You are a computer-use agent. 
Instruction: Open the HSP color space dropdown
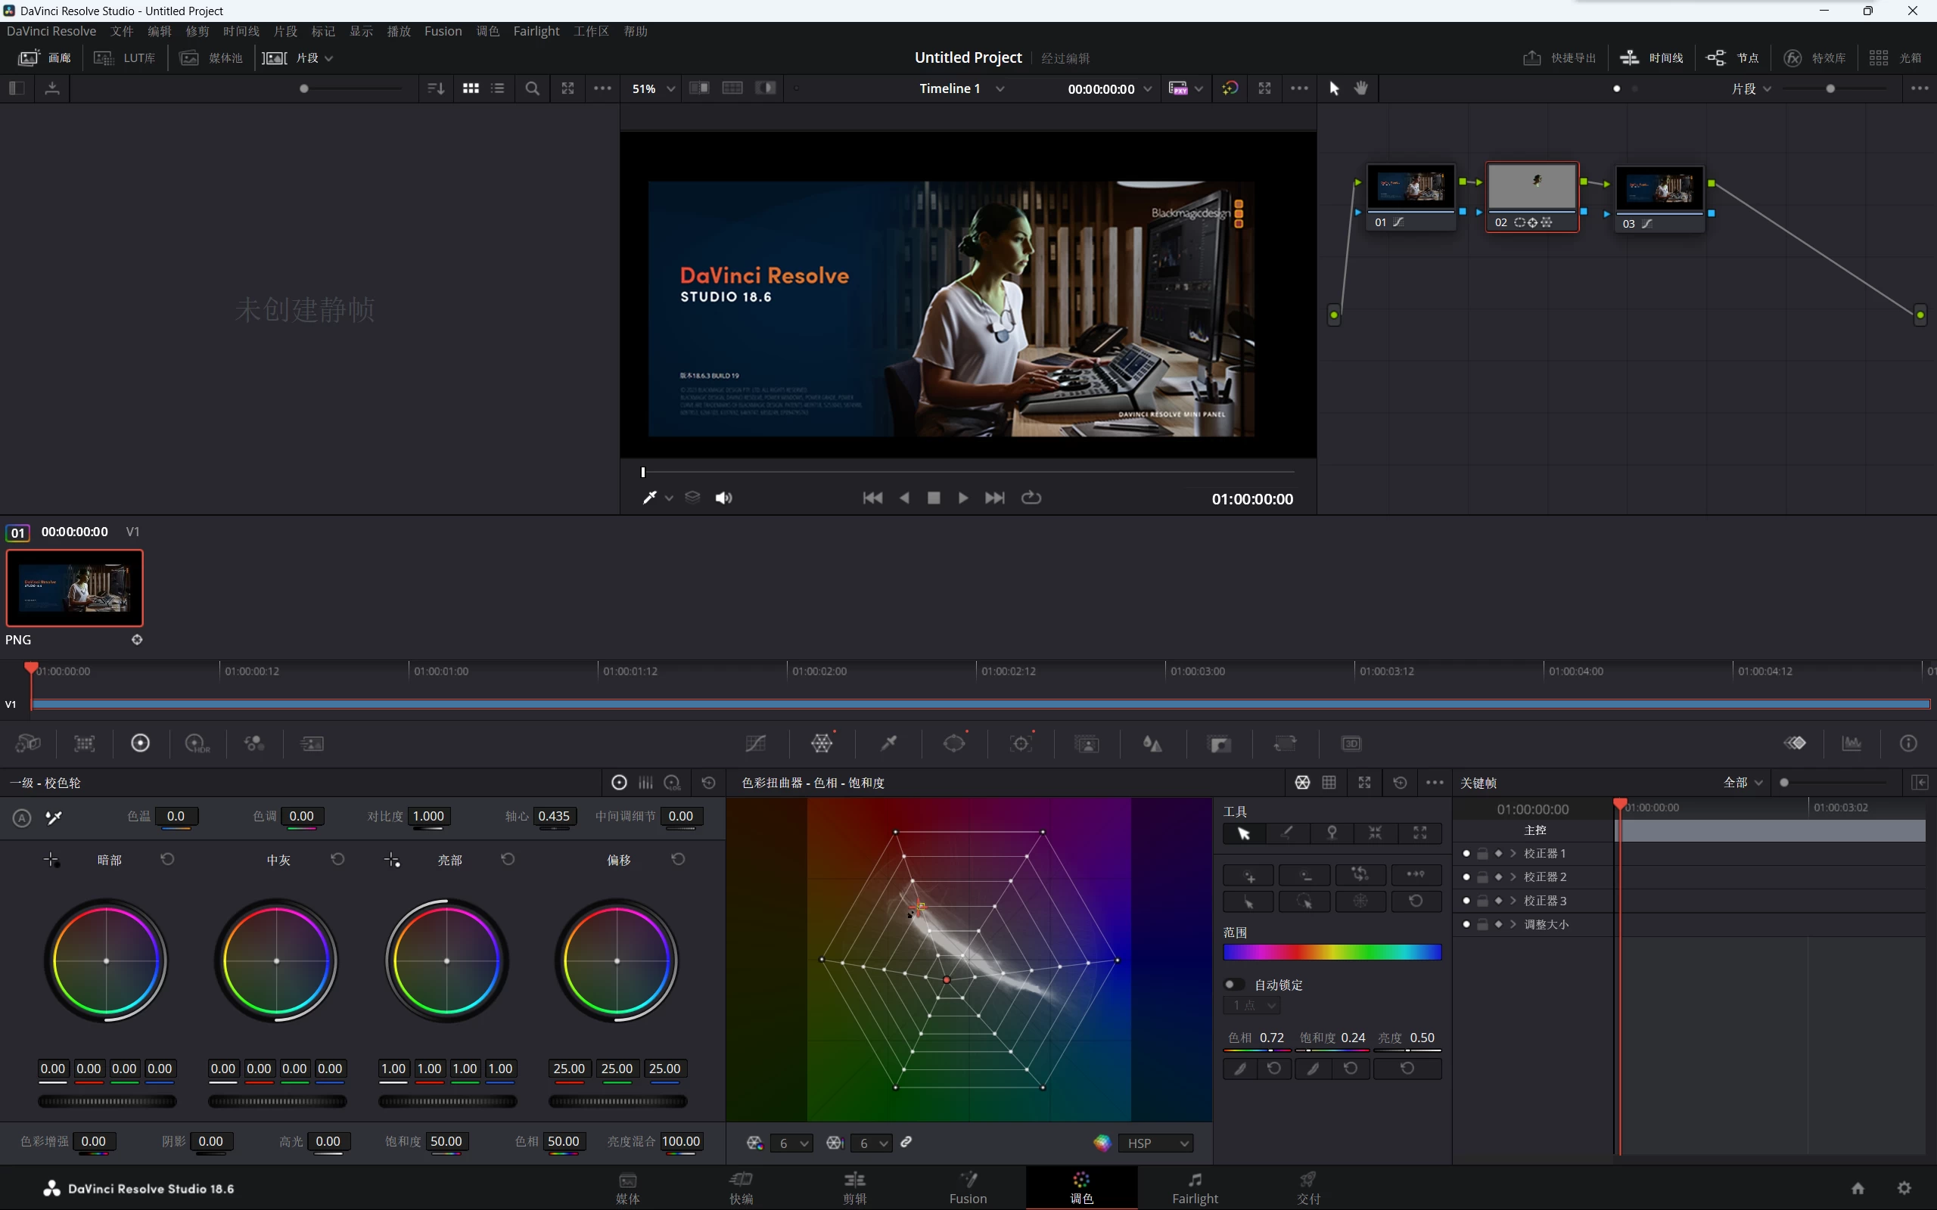(1157, 1143)
